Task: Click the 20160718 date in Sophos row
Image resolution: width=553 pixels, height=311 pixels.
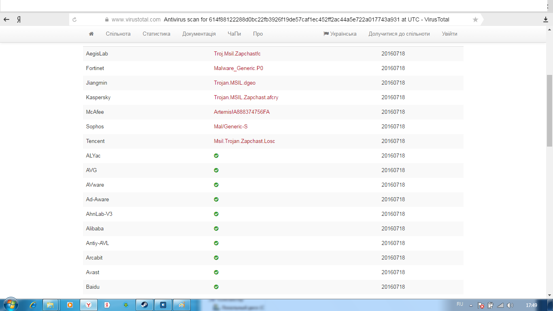Action: coord(393,127)
